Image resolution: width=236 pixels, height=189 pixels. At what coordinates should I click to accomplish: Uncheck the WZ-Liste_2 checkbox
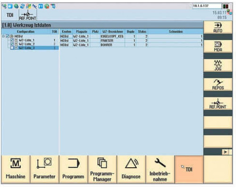tap(12, 44)
